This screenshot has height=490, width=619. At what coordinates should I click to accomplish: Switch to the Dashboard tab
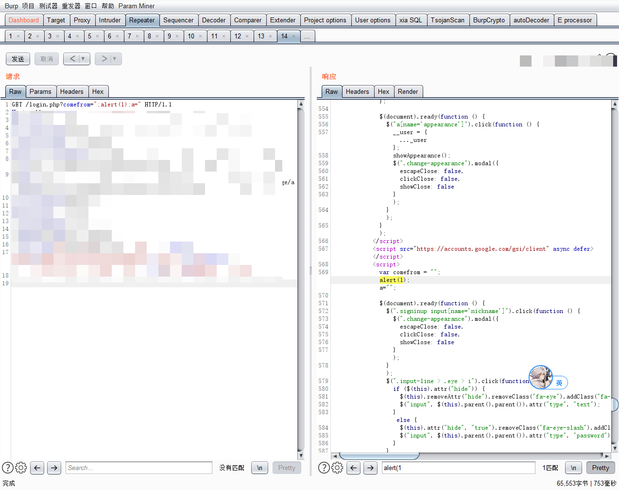24,20
